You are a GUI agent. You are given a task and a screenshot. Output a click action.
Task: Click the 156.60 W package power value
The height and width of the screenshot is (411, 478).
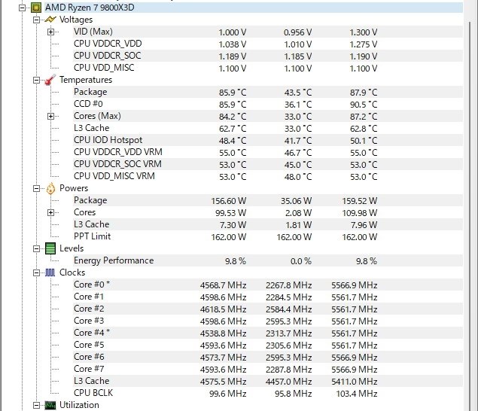click(229, 201)
